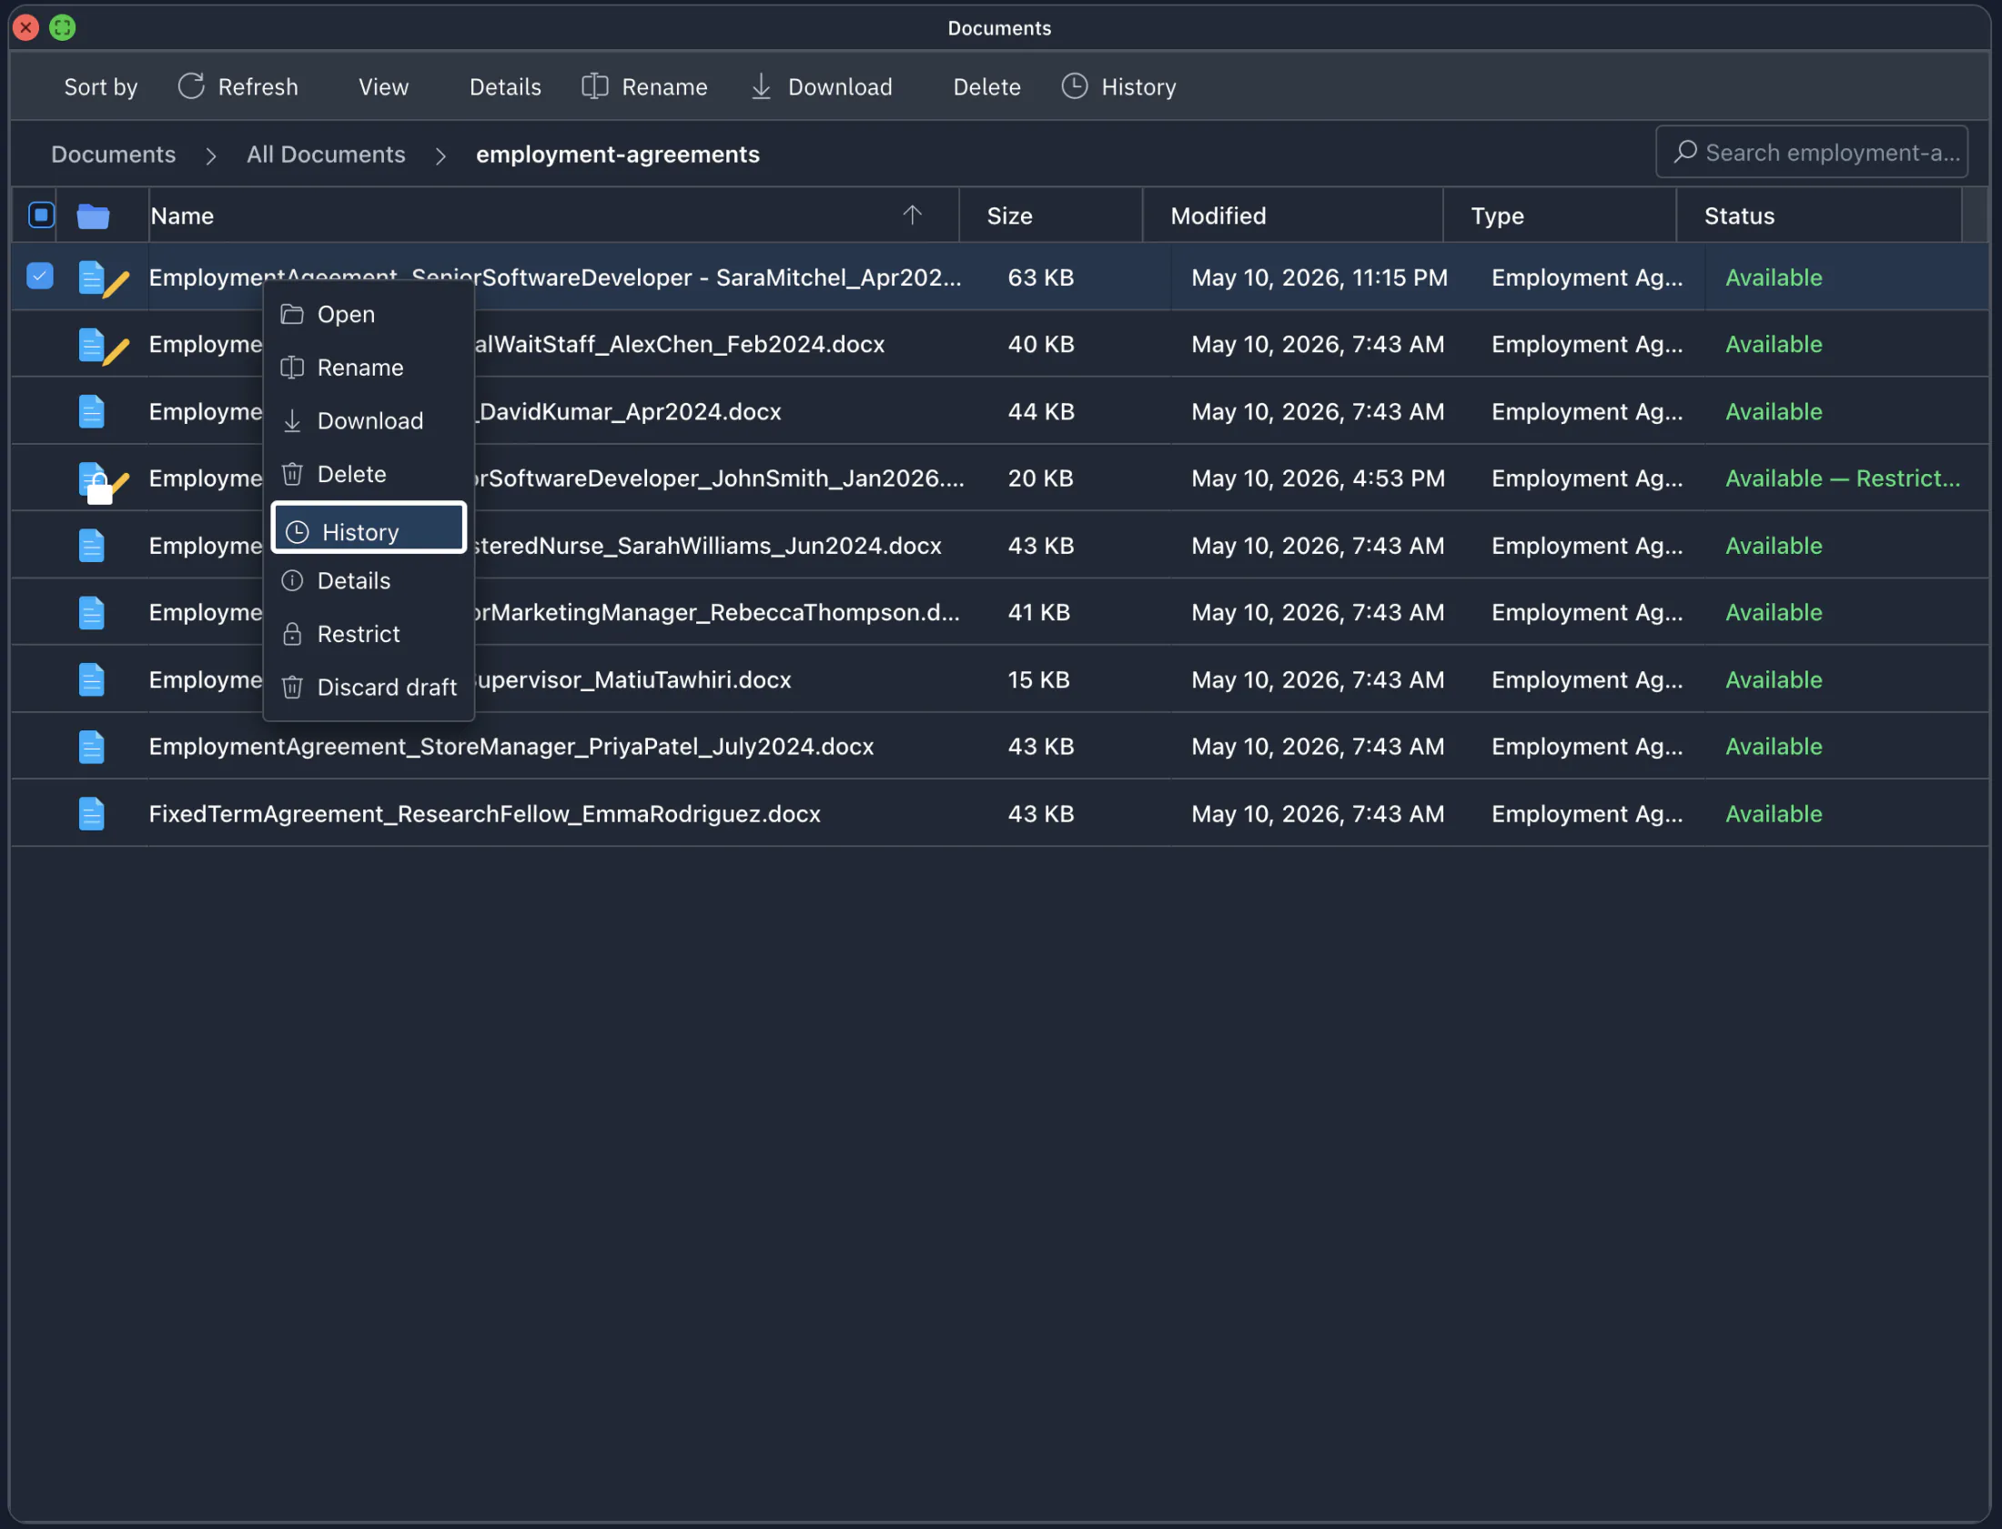This screenshot has height=1529, width=2002.
Task: Click the Download arrow icon in toolbar
Action: coord(761,86)
